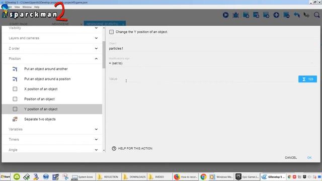Click the GDevelop 5 taskbar item
The image size is (322, 181).
point(273,176)
